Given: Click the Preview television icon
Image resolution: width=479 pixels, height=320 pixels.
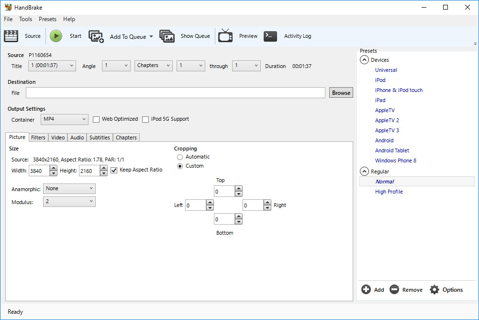Looking at the screenshot, I should (x=225, y=36).
